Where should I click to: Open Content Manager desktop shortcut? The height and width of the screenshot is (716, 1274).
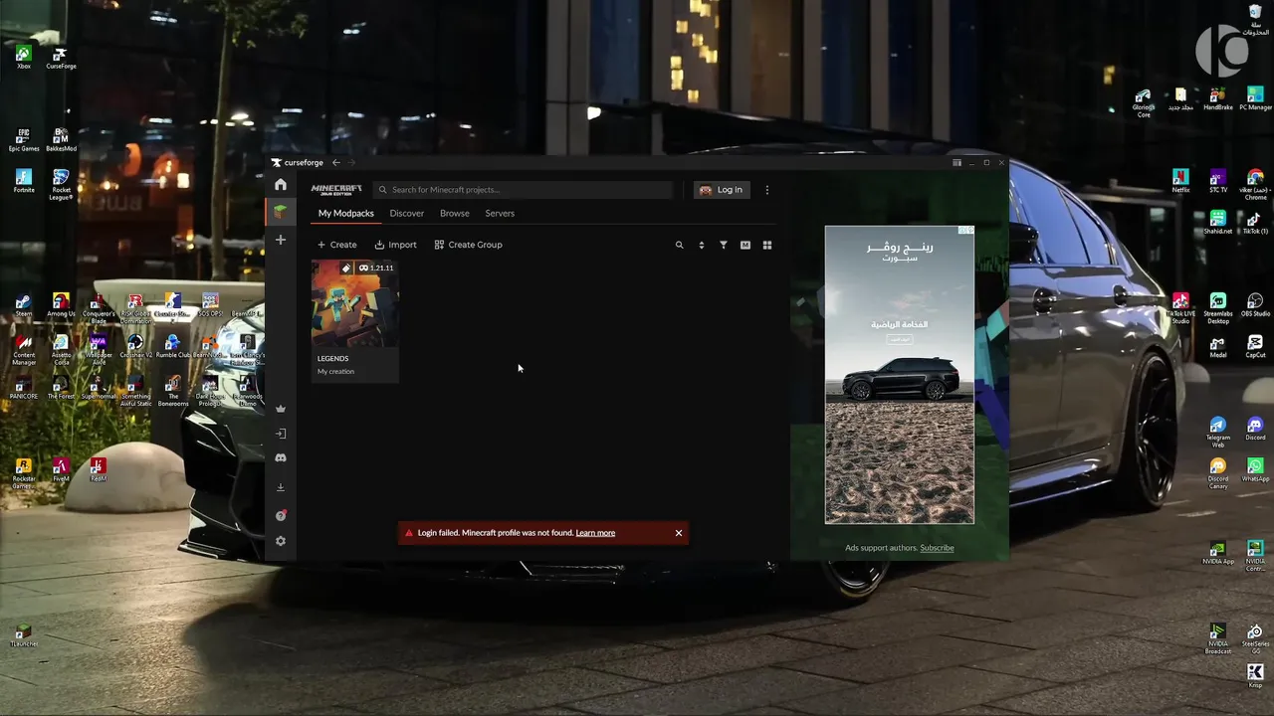pyautogui.click(x=23, y=350)
